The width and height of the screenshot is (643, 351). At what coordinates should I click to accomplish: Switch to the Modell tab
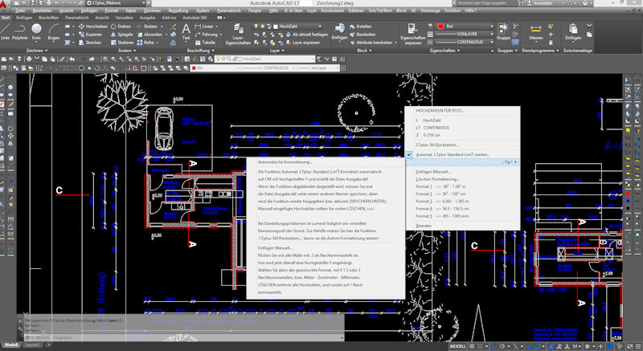click(x=11, y=345)
